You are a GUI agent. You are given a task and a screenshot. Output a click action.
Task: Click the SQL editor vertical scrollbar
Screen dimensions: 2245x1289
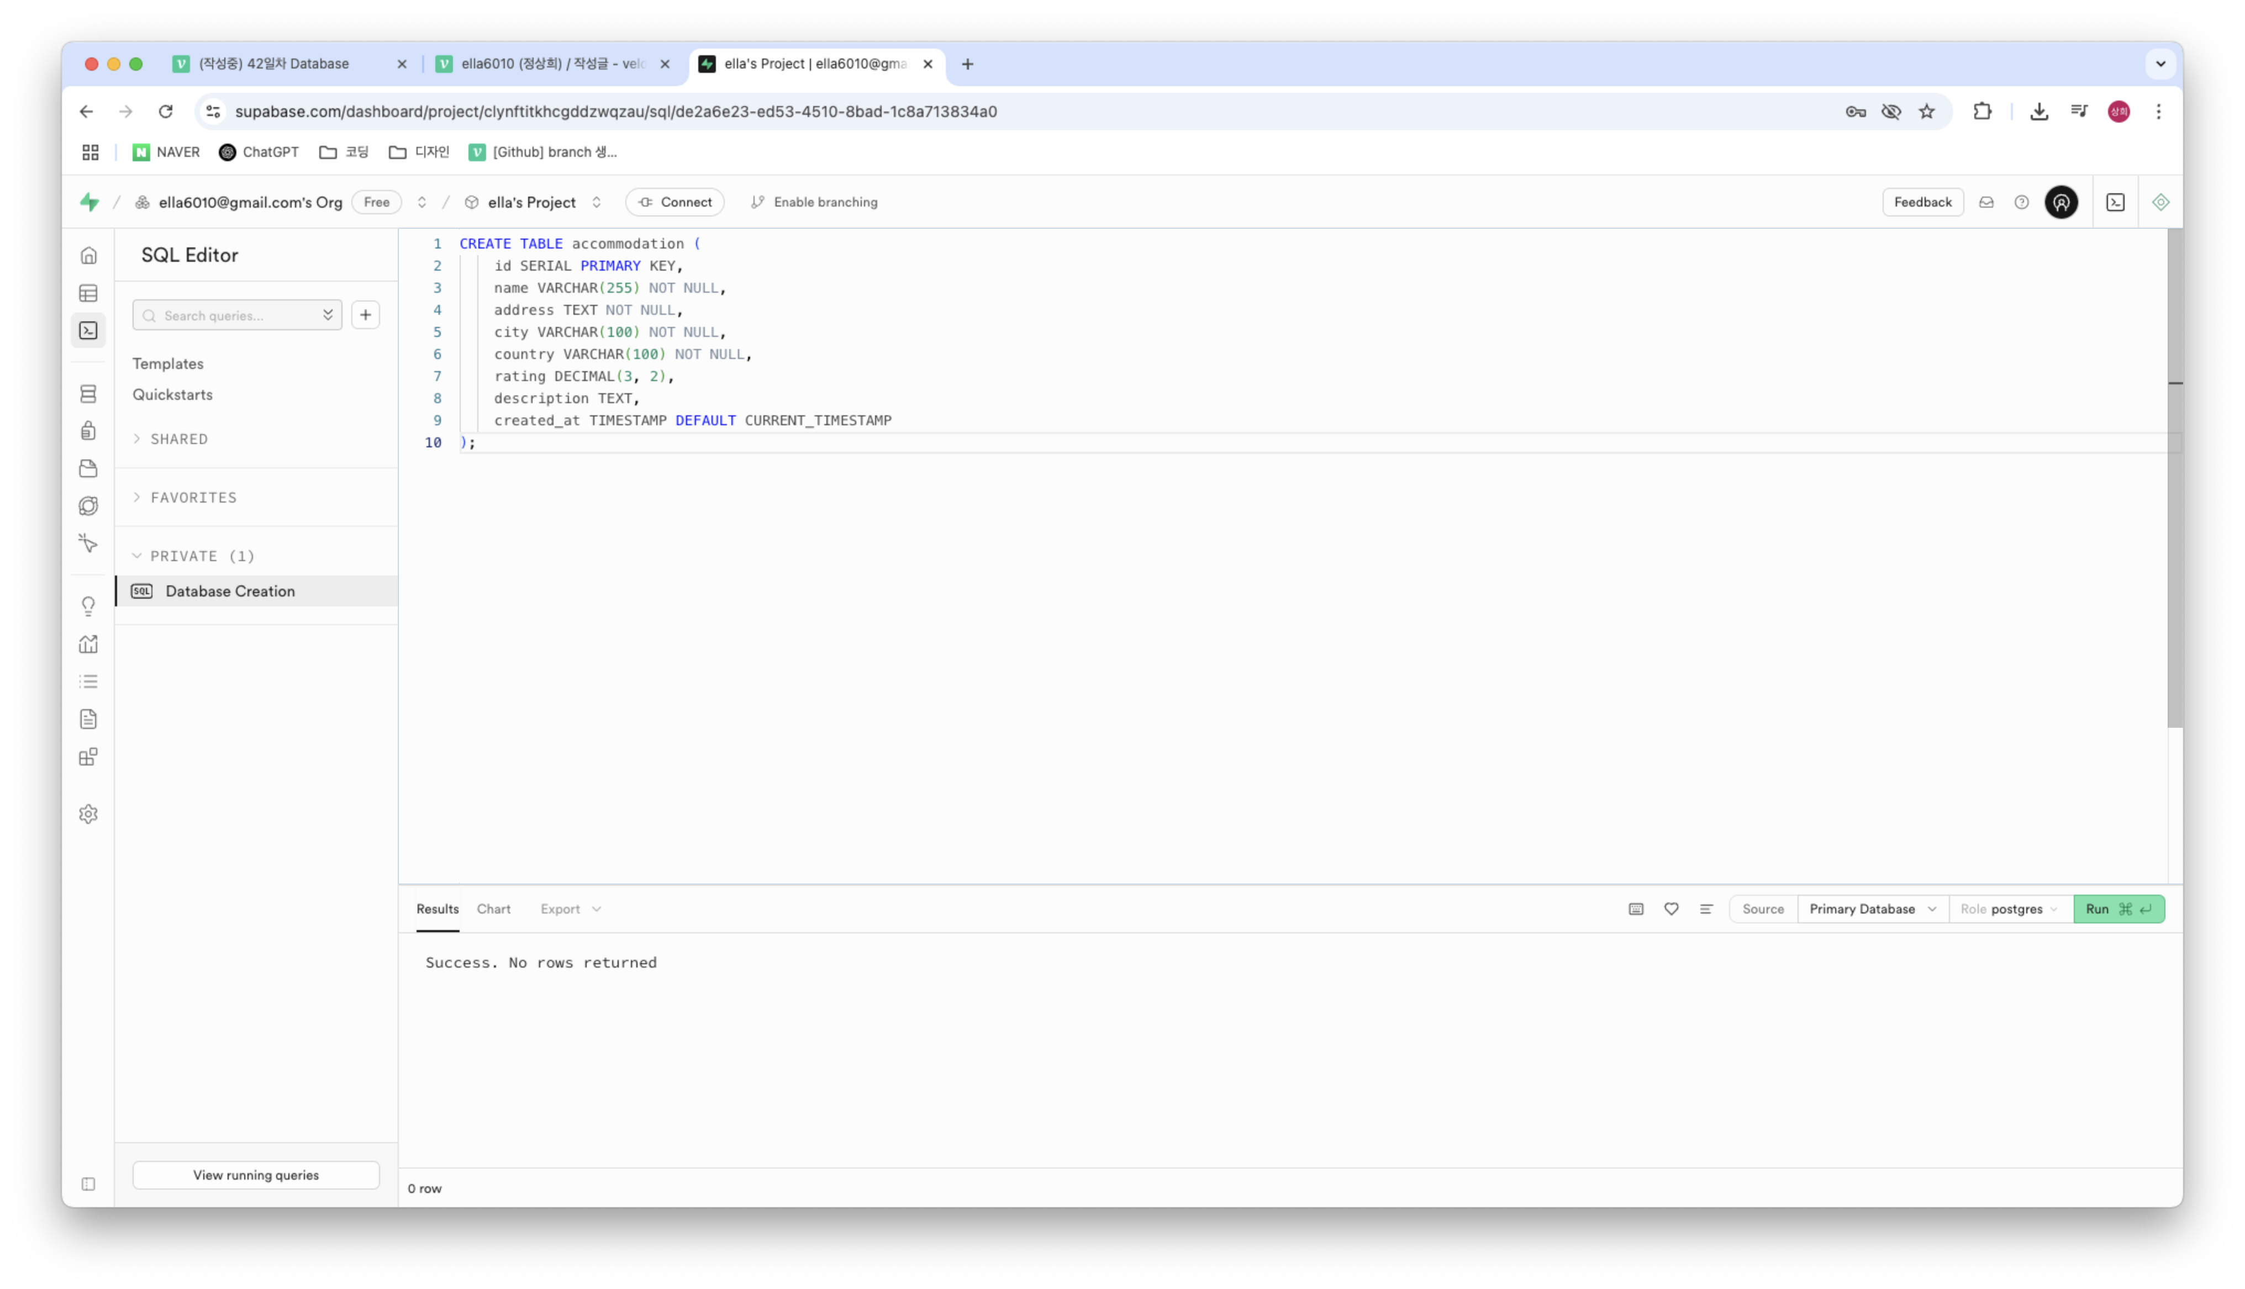coord(2174,478)
